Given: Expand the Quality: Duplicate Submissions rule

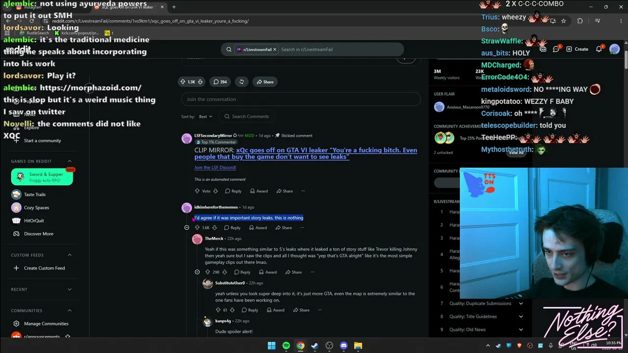Looking at the screenshot, I should [x=521, y=303].
